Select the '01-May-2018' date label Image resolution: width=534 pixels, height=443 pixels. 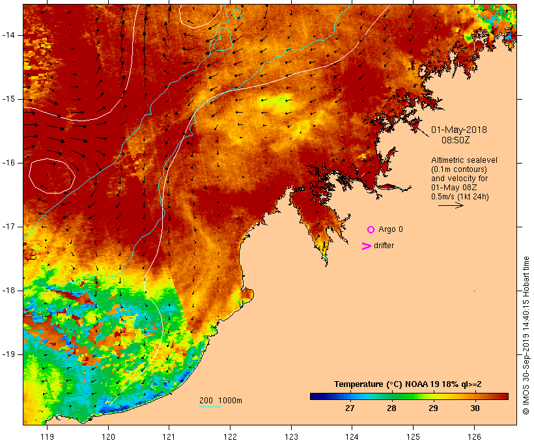tap(458, 130)
